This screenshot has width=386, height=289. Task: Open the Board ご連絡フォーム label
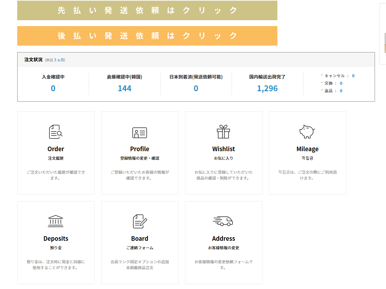point(140,248)
